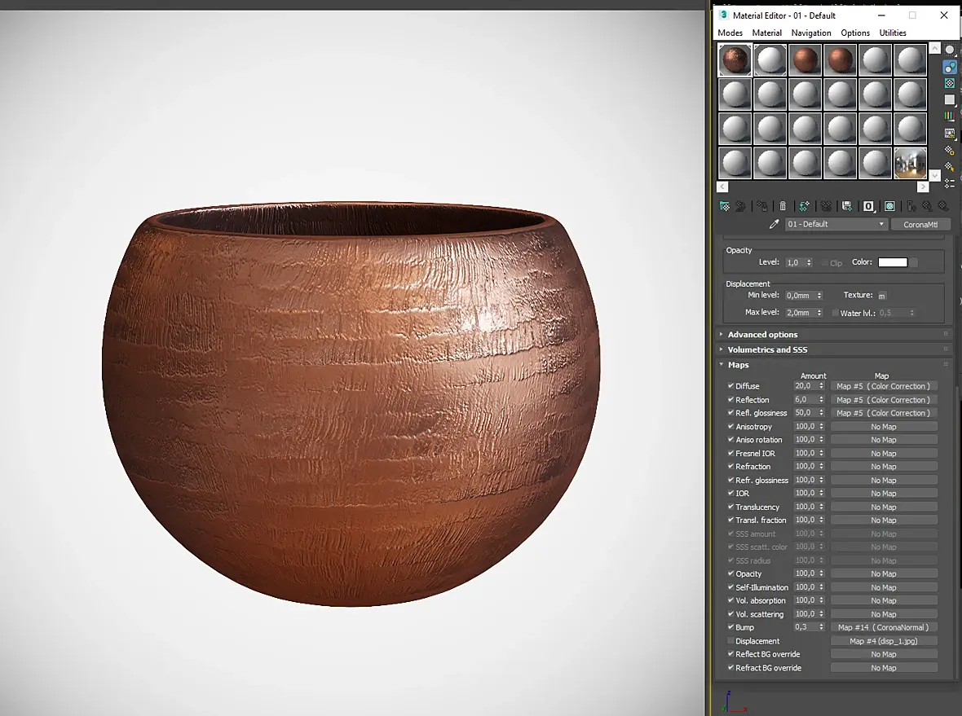Screen dimensions: 962x716
Task: Click the Reset Map trash icon
Action: tap(783, 207)
